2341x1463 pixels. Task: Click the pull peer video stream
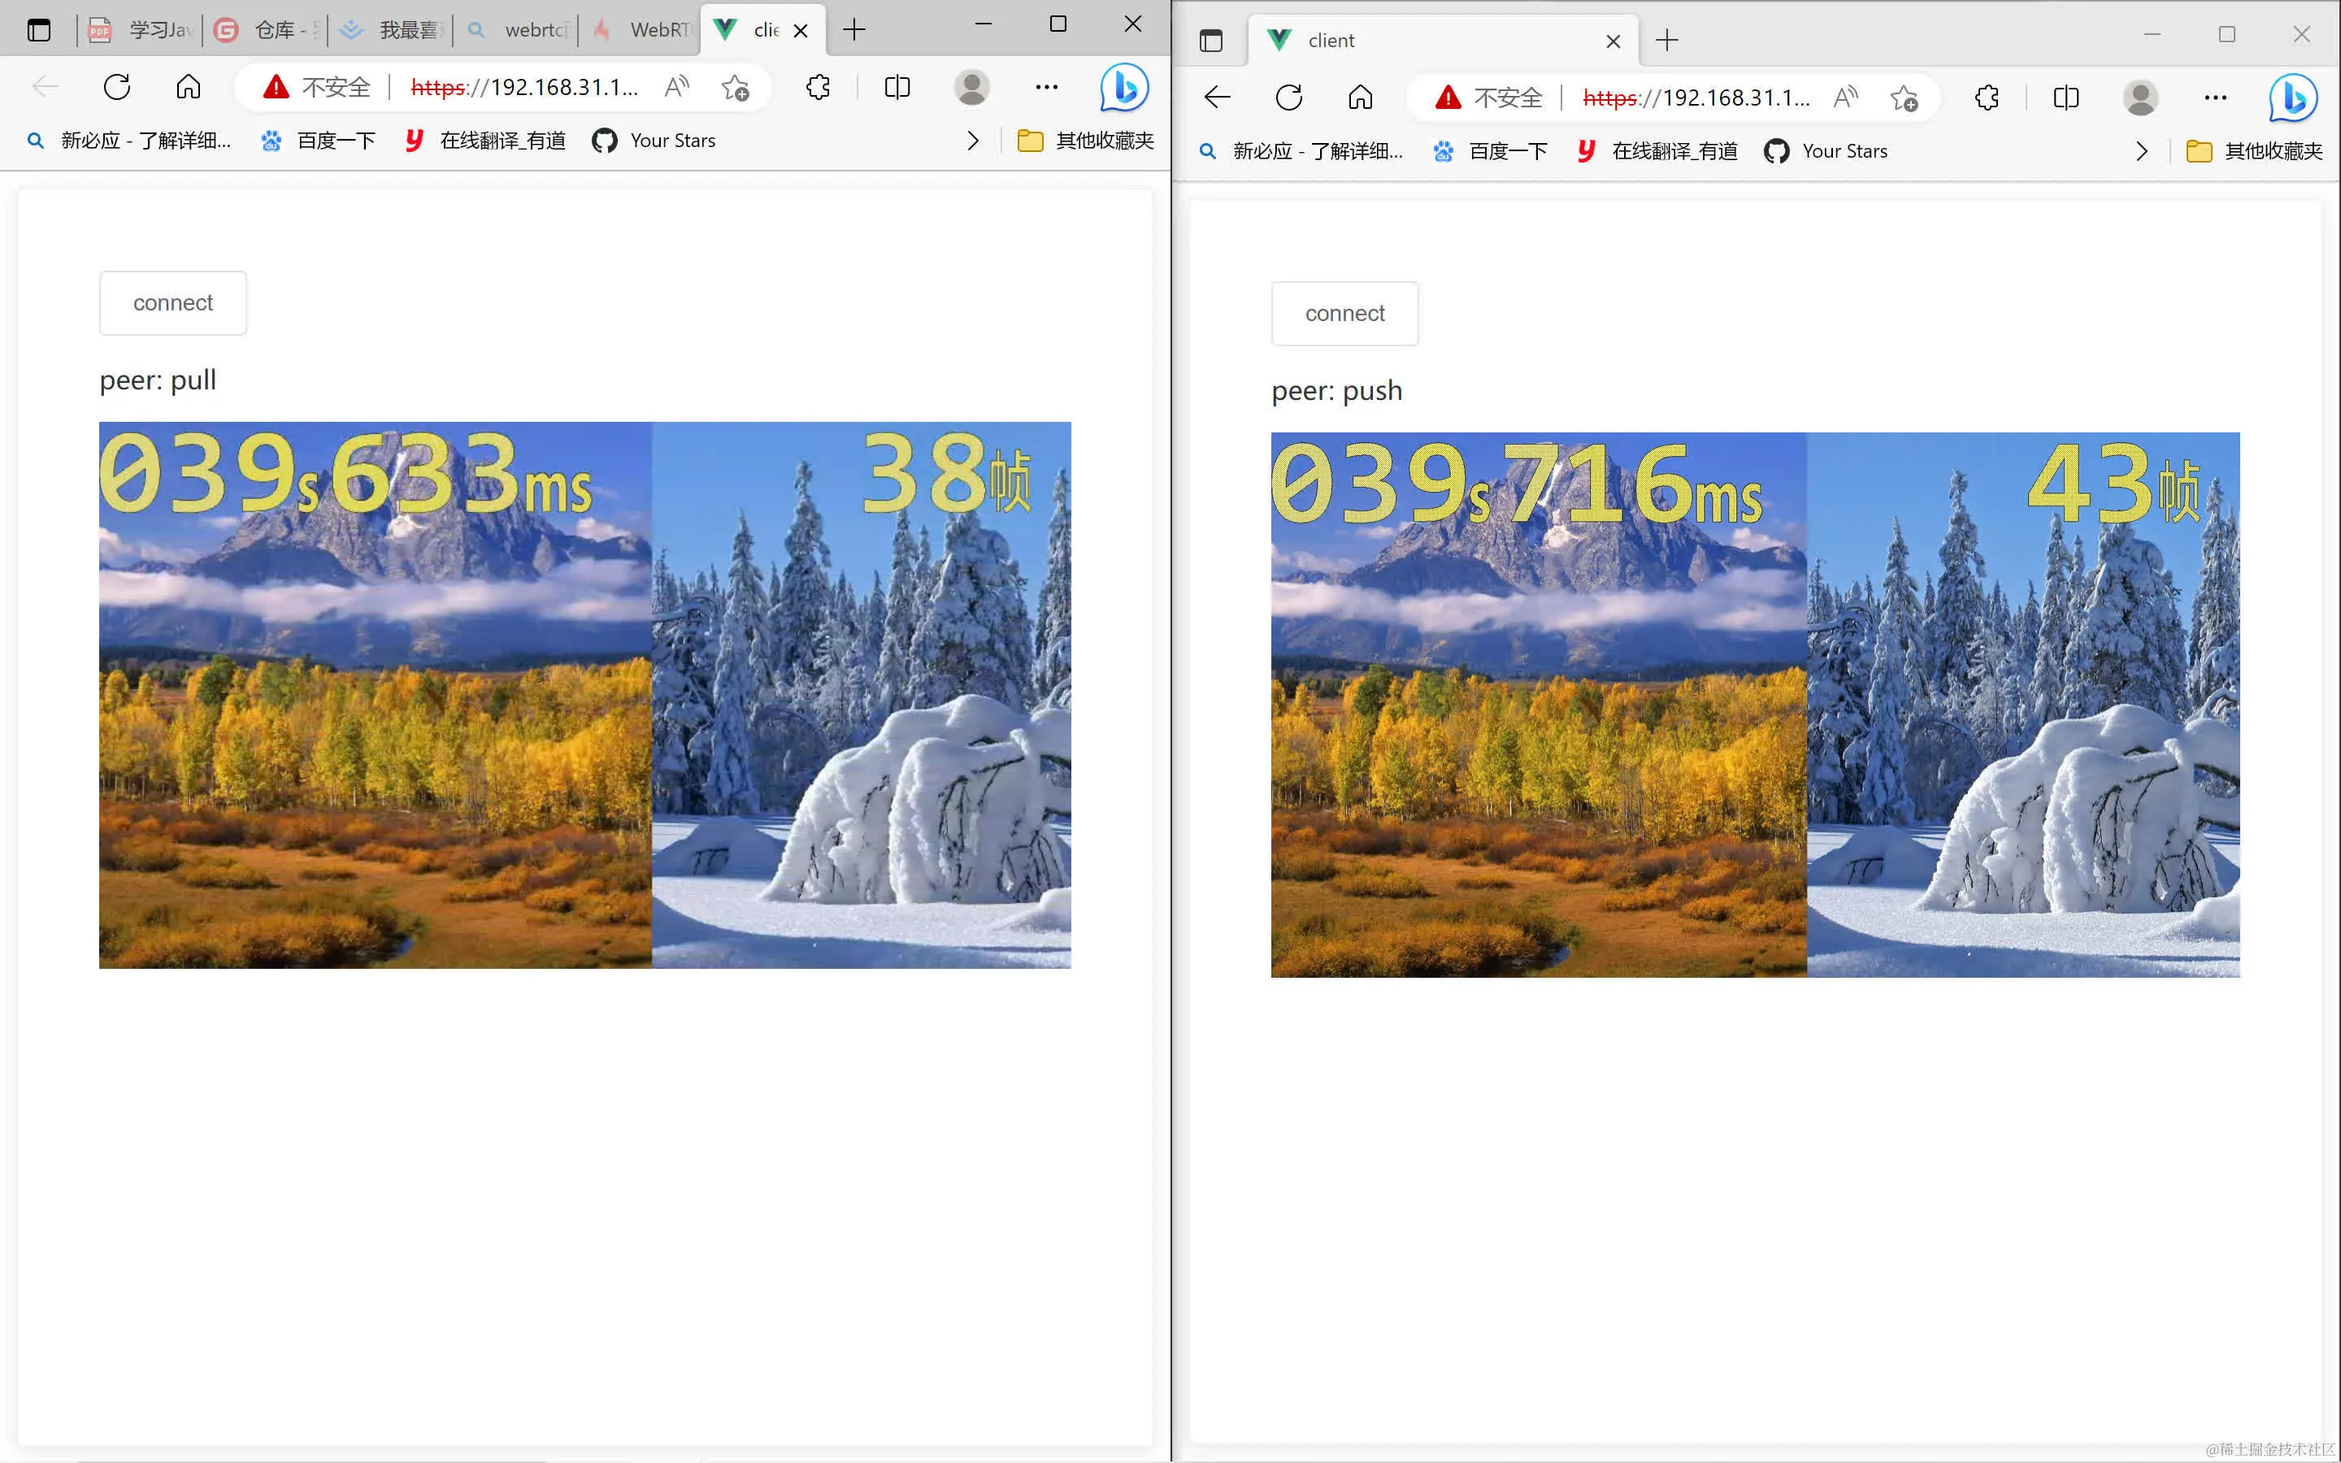coord(584,695)
